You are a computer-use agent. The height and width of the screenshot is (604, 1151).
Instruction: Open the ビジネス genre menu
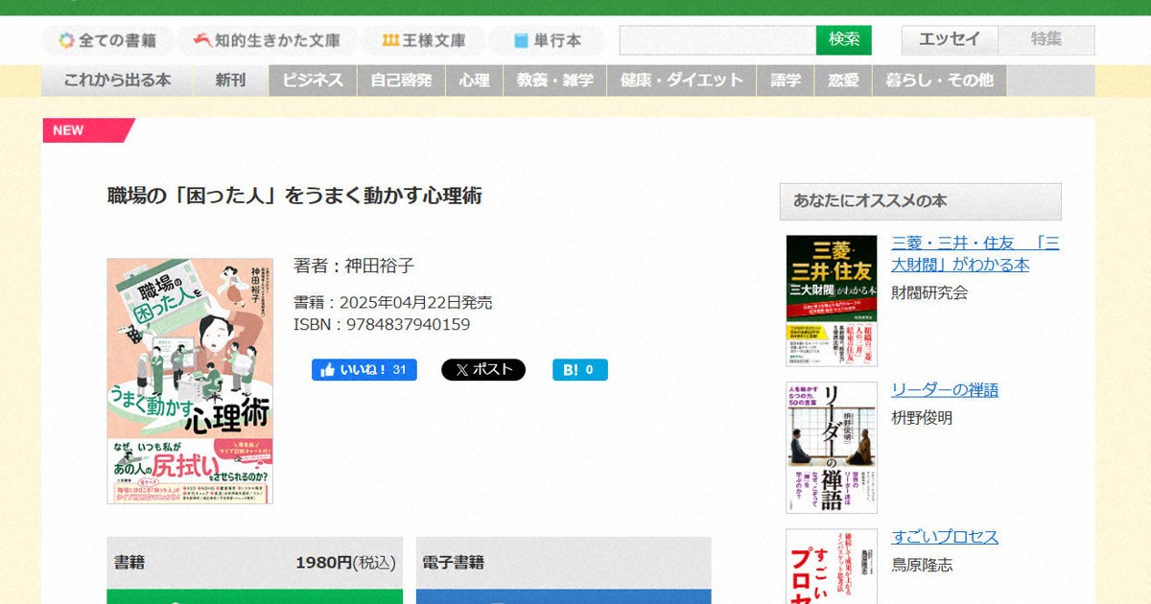click(x=313, y=81)
